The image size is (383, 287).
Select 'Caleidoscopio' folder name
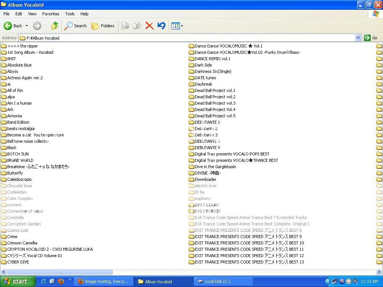(19, 179)
